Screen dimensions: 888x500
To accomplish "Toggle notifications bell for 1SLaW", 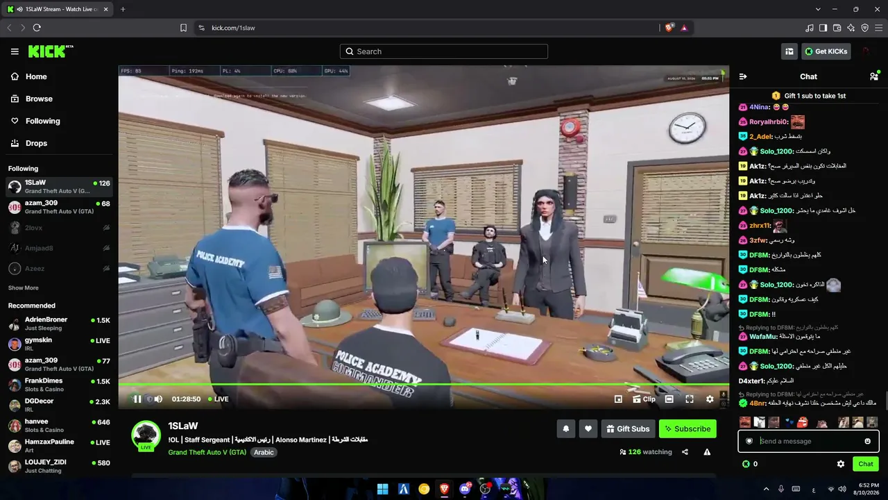I will (565, 429).
